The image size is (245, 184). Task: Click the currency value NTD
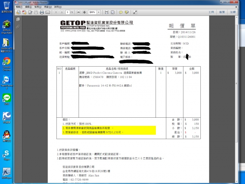(x=186, y=44)
